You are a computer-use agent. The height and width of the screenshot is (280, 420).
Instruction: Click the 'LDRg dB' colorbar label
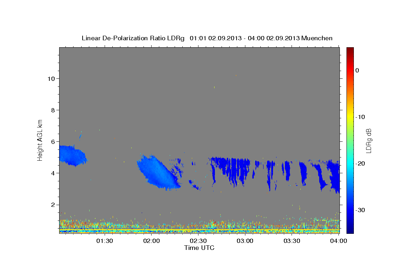(x=369, y=140)
